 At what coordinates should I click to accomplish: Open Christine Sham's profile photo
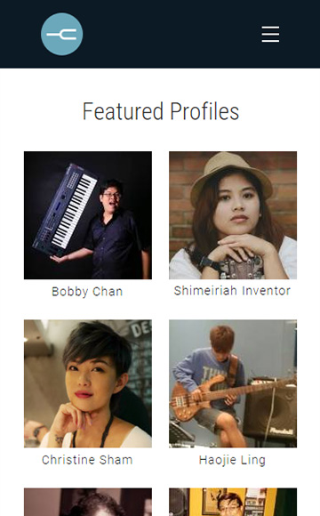(x=88, y=383)
